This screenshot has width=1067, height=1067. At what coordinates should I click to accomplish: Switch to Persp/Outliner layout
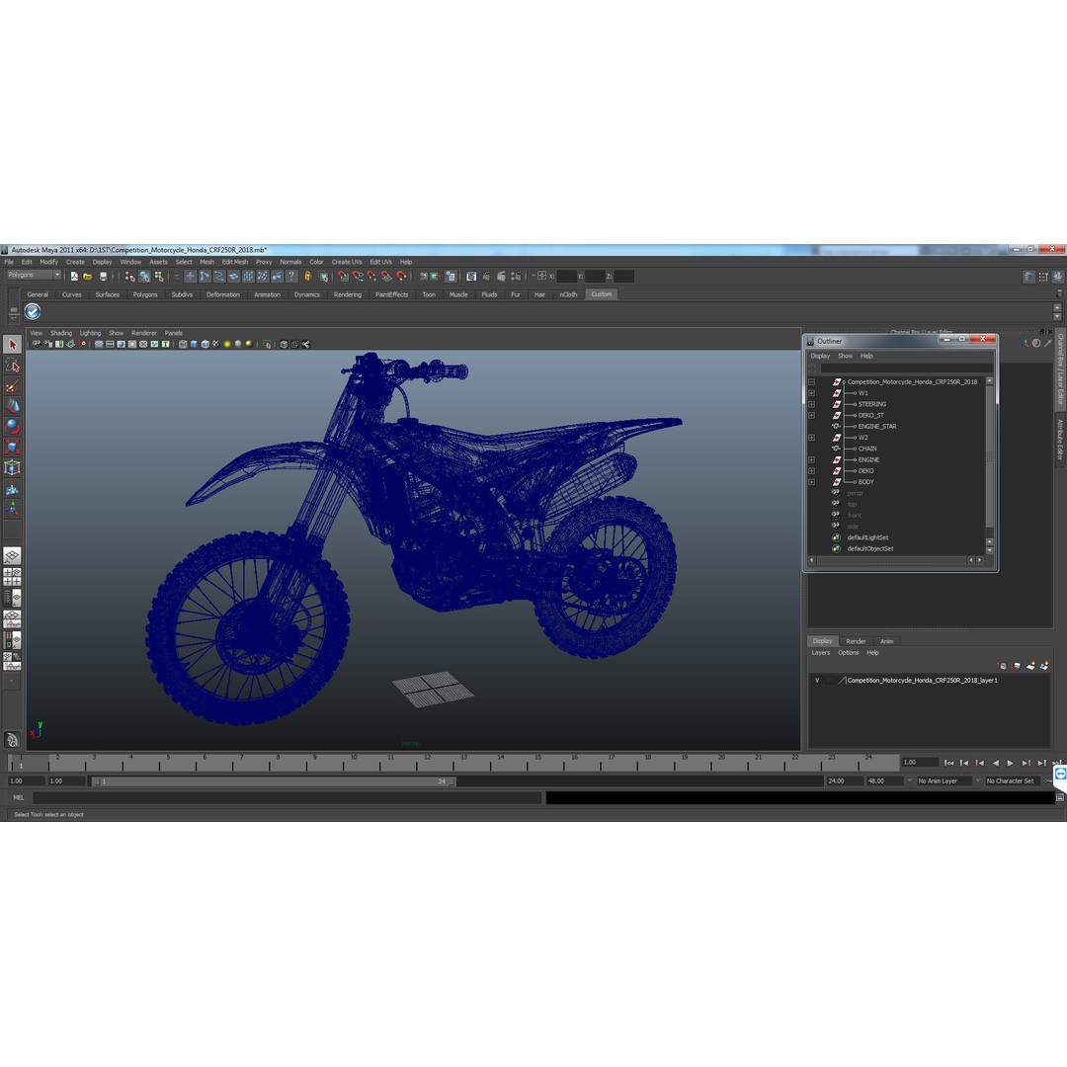coord(12,598)
